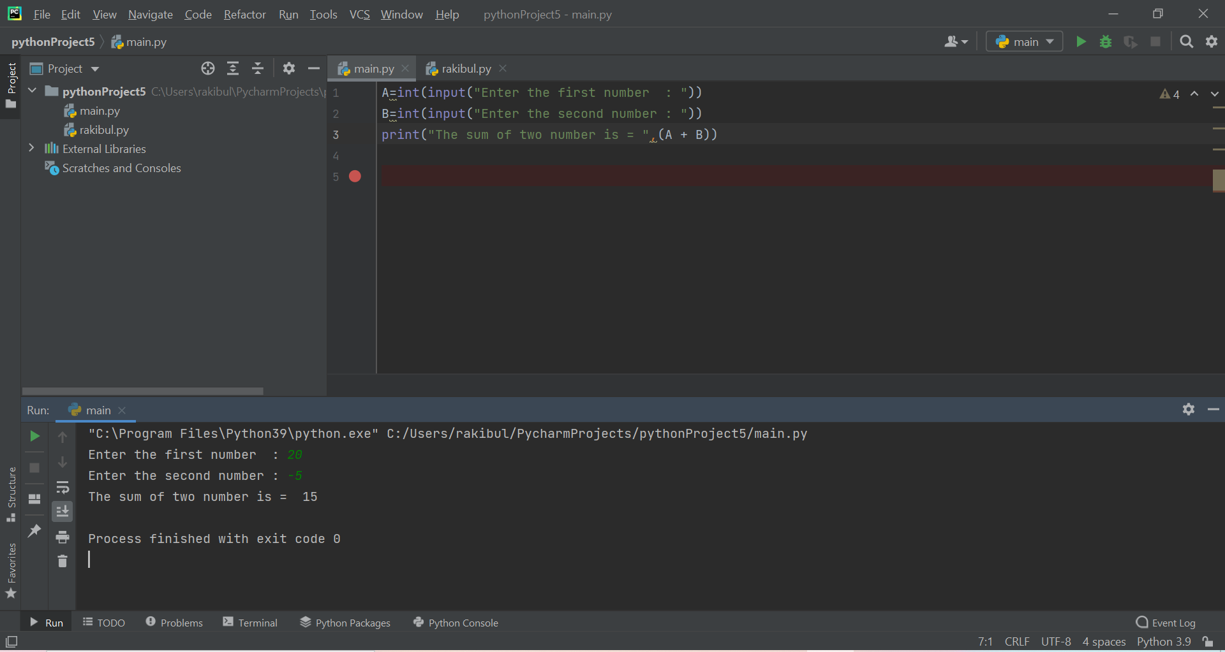Run with coverage icon in toolbar
1225x652 pixels.
(1131, 41)
